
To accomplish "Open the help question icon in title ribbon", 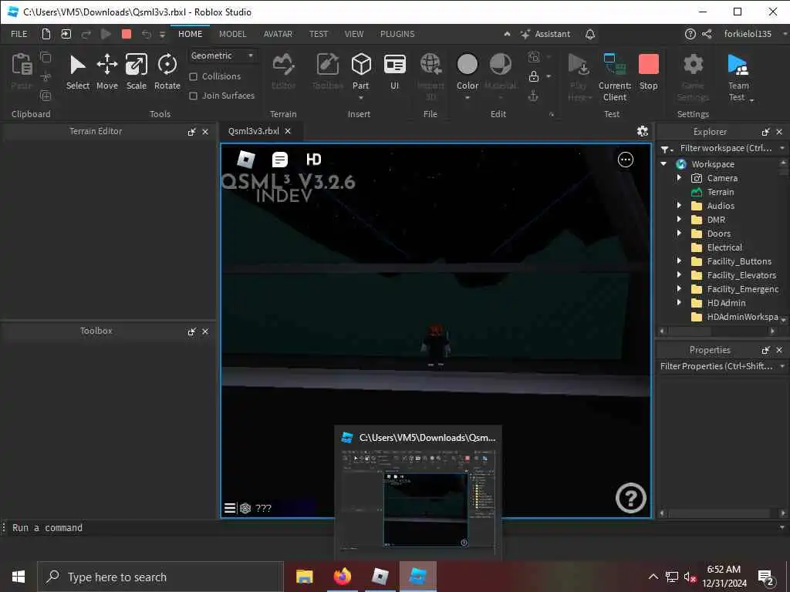I will [x=690, y=34].
